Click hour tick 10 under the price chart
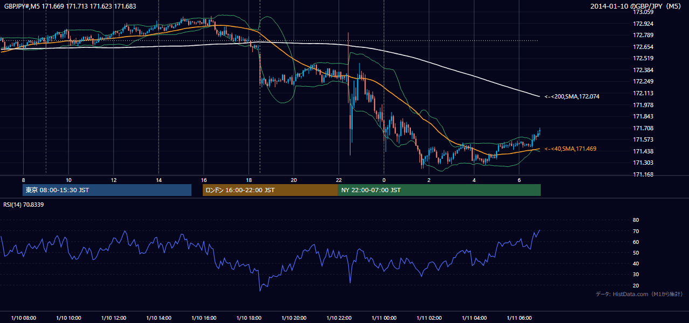689x323 pixels. click(68, 180)
